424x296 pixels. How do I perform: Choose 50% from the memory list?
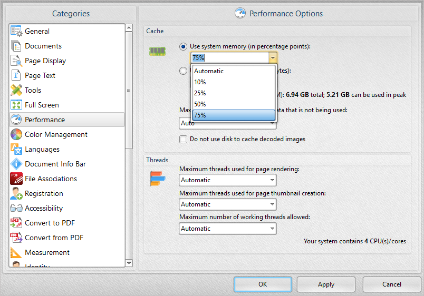click(x=234, y=104)
